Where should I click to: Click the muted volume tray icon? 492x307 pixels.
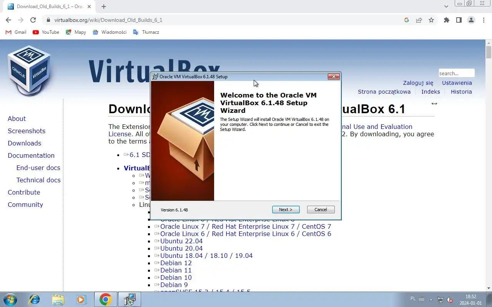[450, 300]
